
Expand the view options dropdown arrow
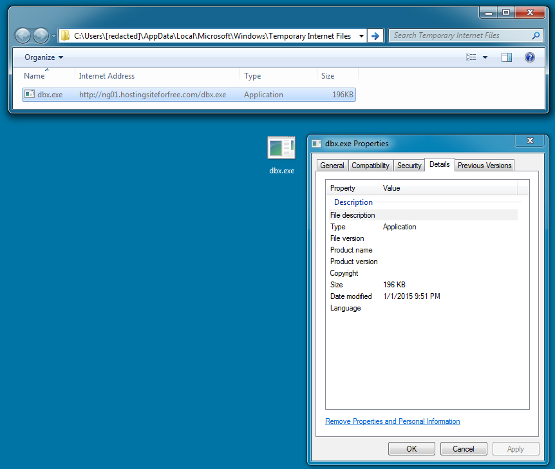[x=485, y=57]
